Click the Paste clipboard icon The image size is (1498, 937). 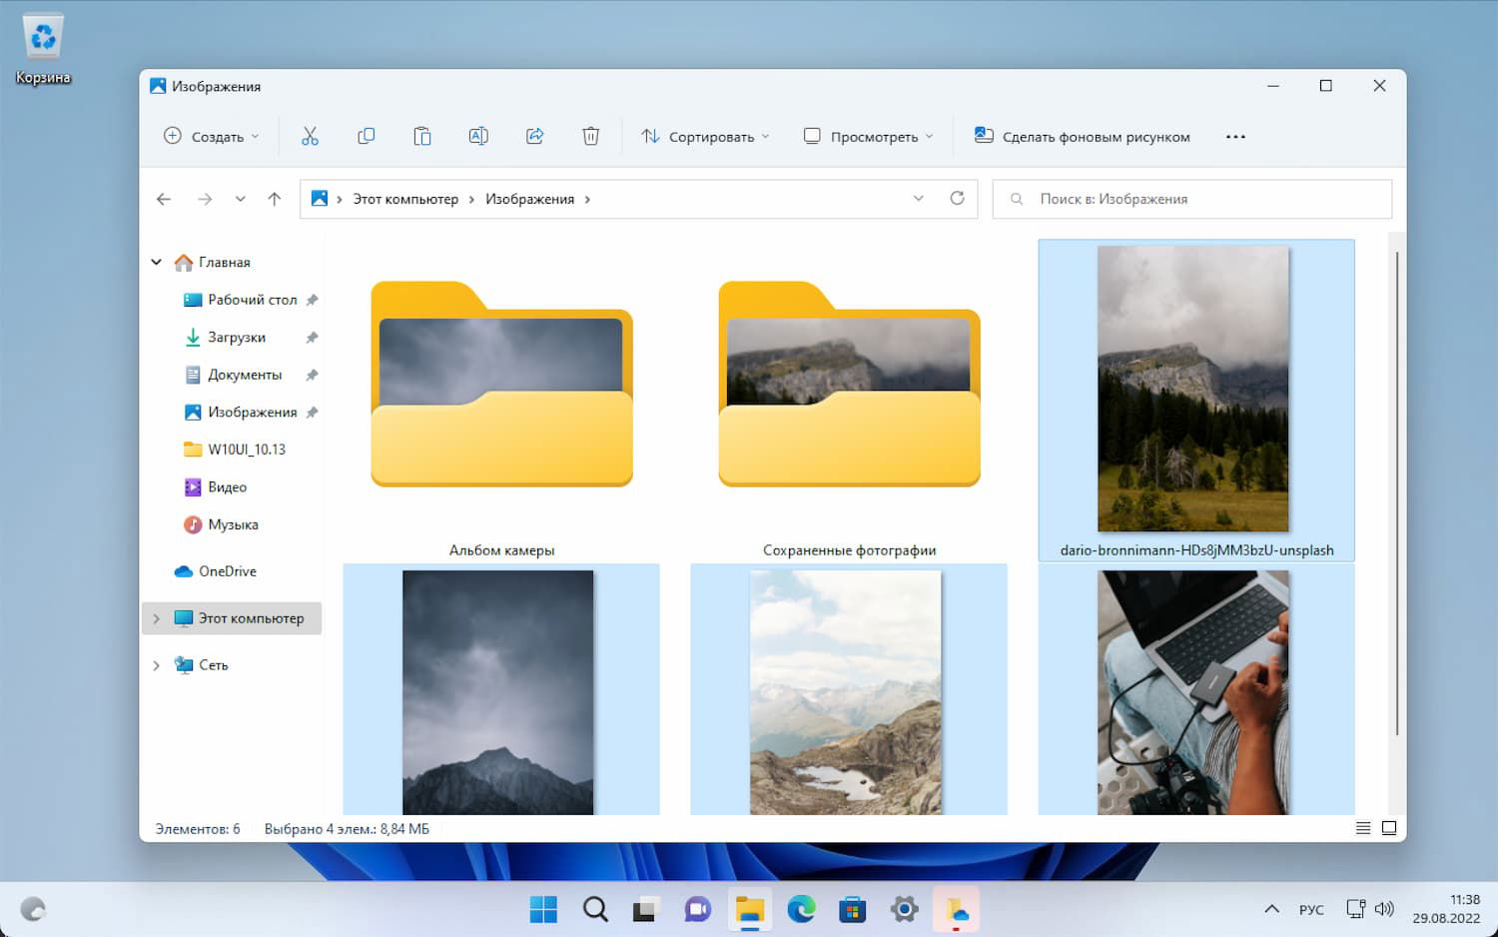422,136
